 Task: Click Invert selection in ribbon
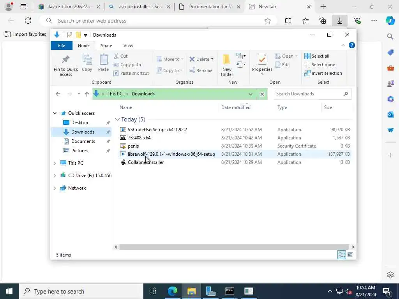coord(323,73)
